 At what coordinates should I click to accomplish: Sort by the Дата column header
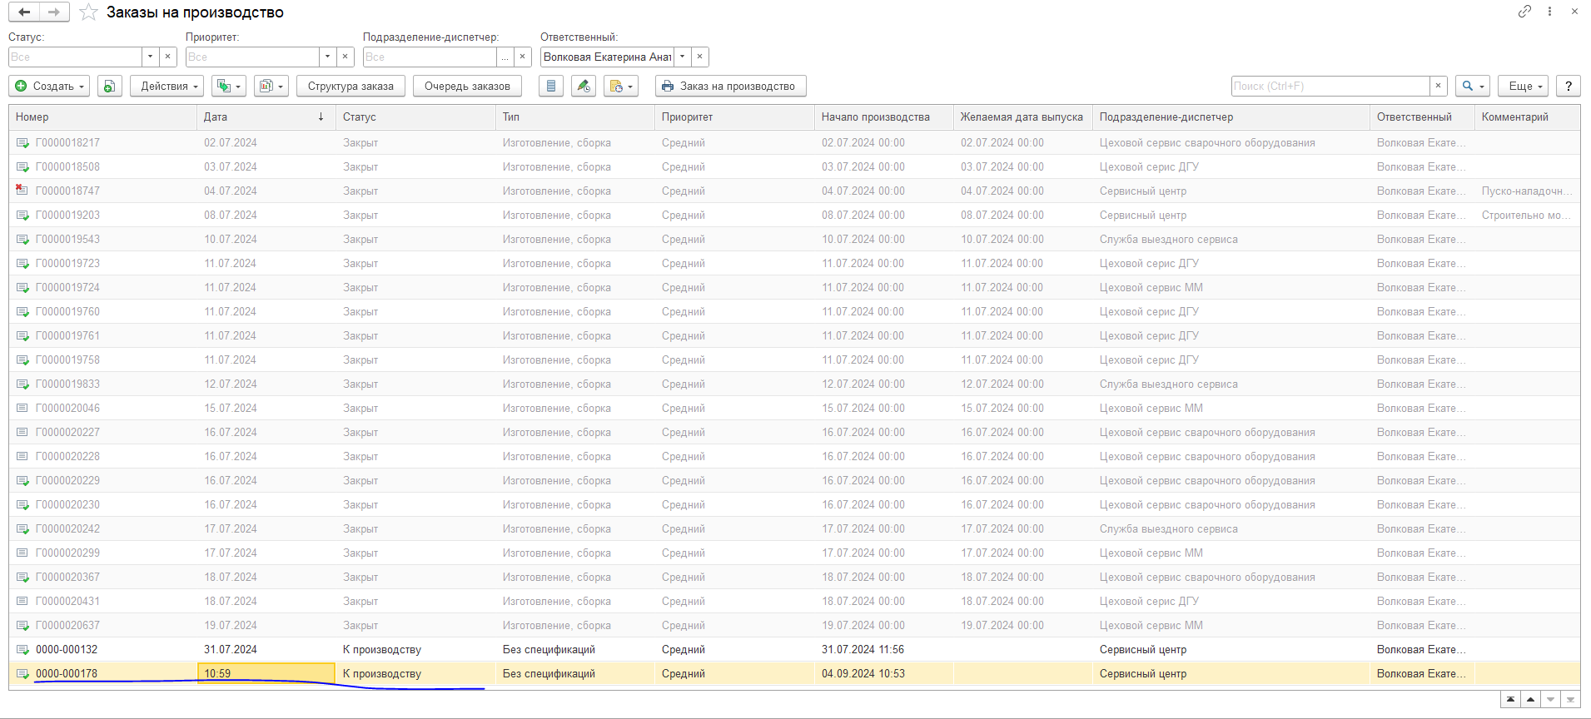[x=266, y=117]
